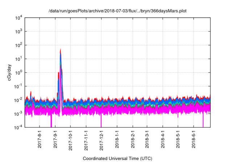Click the cGy/day y-axis label
This screenshot has height=162, width=232.
click(9, 72)
